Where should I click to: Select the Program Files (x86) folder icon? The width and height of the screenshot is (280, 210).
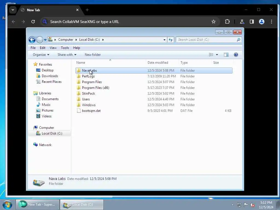(78, 88)
